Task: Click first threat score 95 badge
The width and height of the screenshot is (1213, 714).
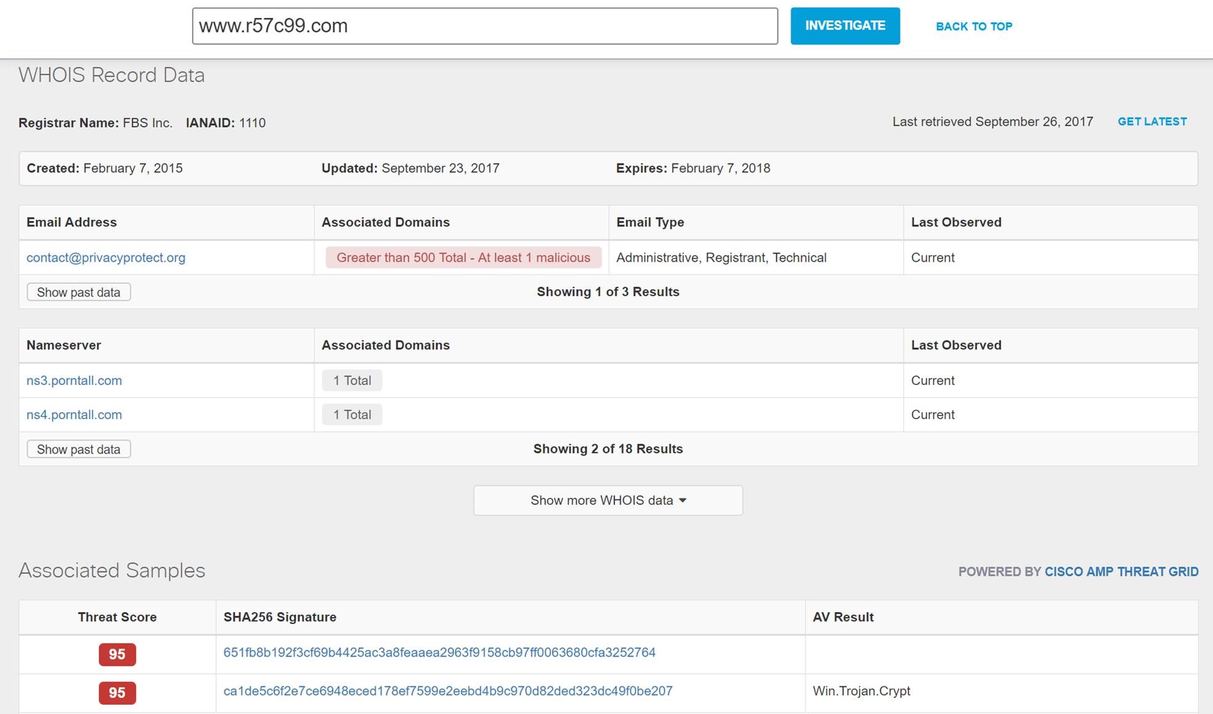Action: pyautogui.click(x=117, y=654)
